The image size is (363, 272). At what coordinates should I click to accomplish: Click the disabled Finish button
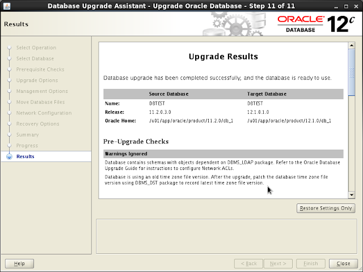(311, 263)
